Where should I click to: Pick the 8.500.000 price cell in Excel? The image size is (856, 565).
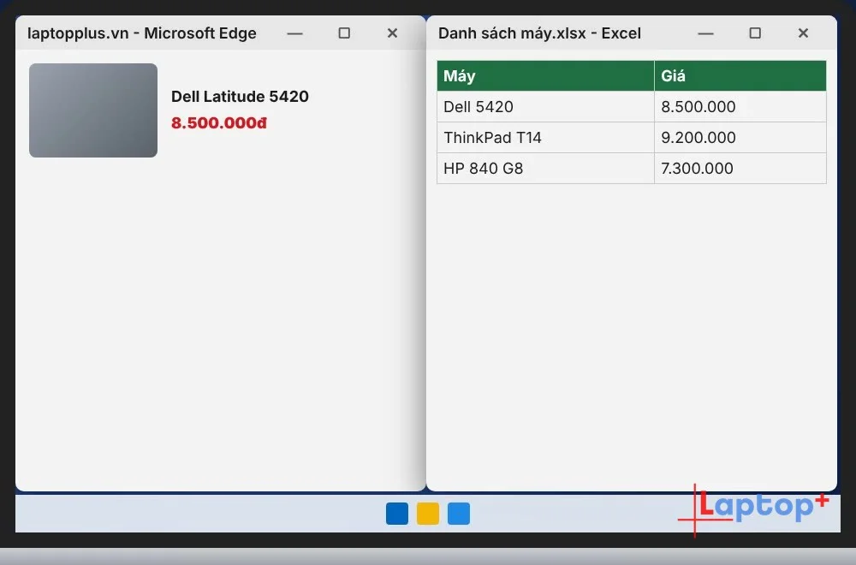pyautogui.click(x=740, y=106)
